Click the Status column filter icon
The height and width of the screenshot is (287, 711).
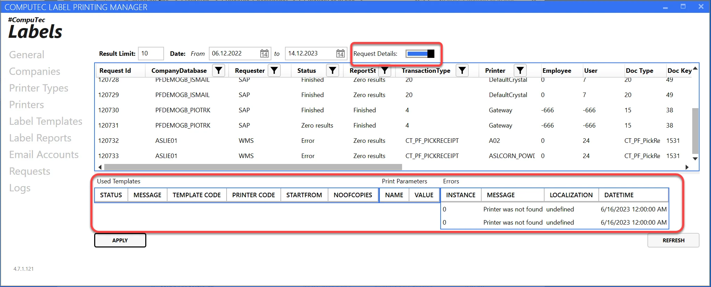[x=333, y=70]
